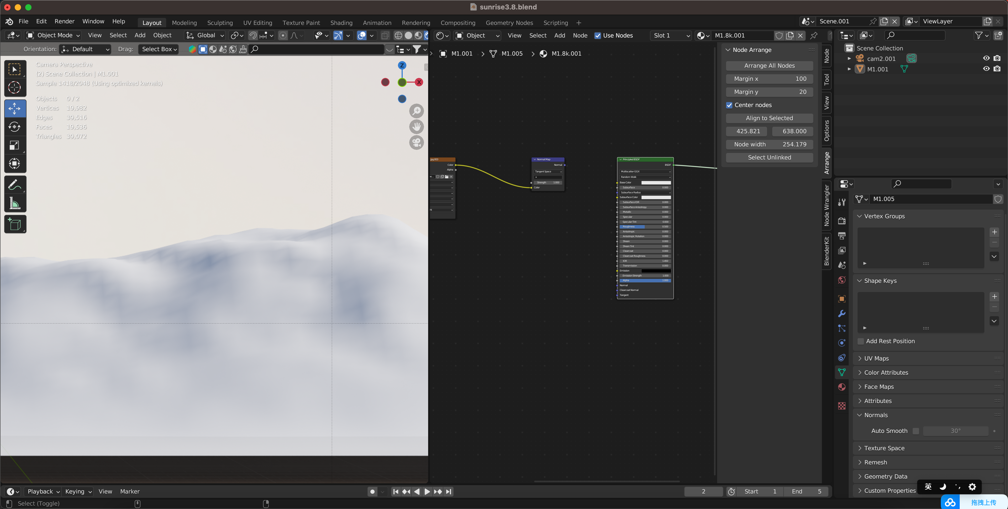Viewport: 1008px width, 509px height.
Task: Open the Render menu
Action: pos(64,22)
